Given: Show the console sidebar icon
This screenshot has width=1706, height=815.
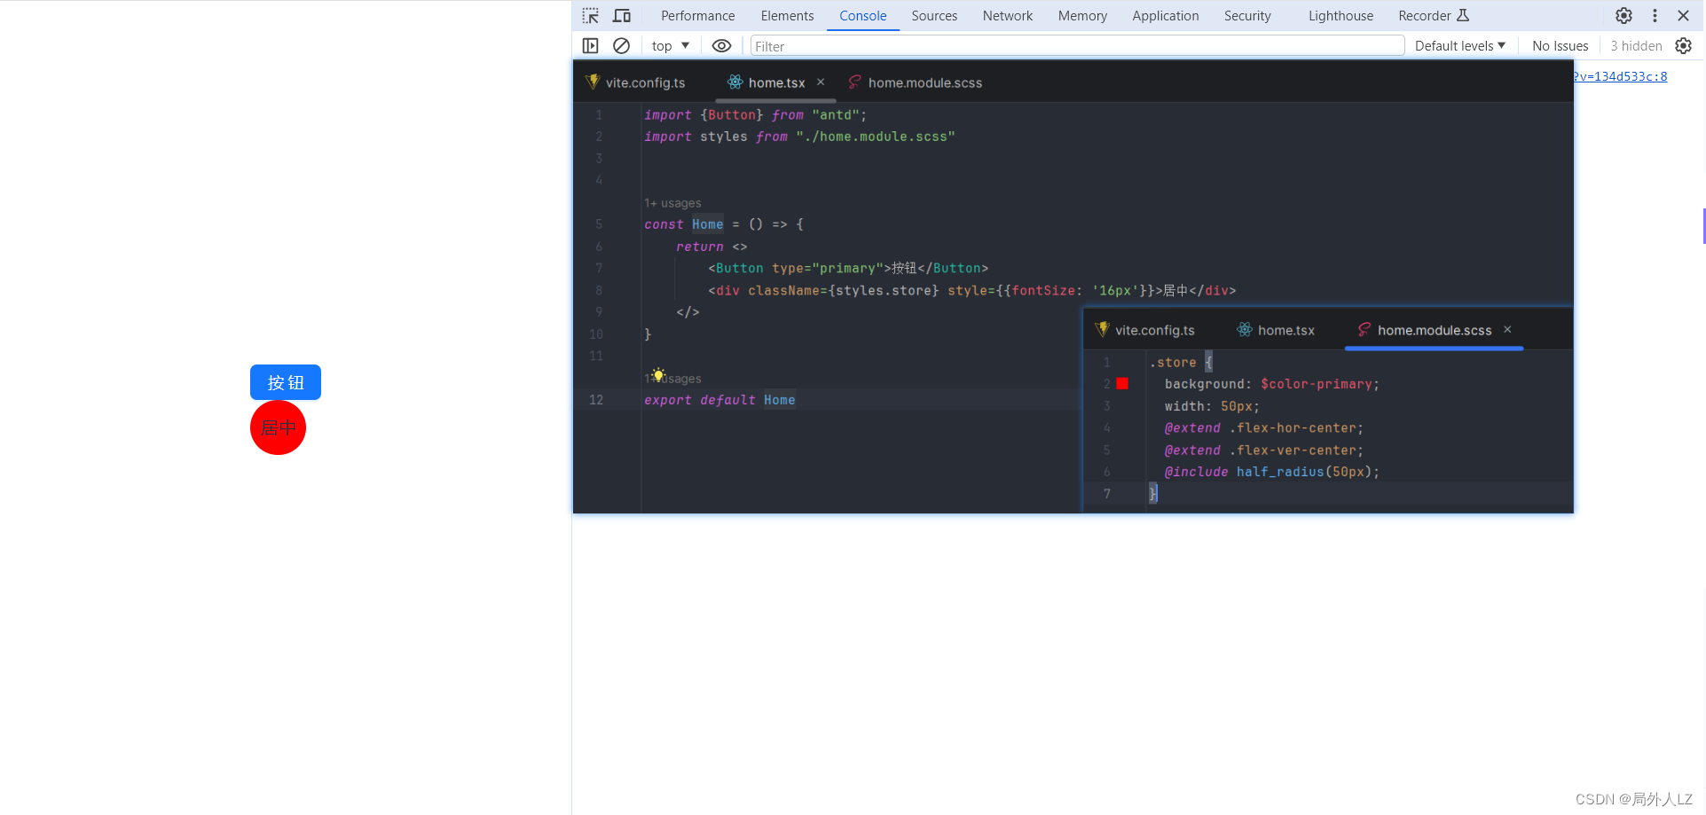Looking at the screenshot, I should 591,46.
